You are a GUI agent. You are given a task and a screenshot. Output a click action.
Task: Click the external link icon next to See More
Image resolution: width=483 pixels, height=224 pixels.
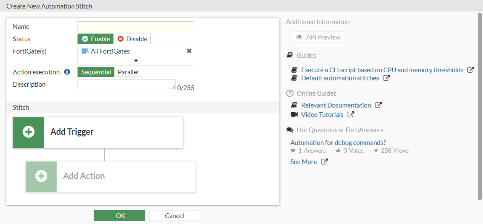click(x=324, y=162)
